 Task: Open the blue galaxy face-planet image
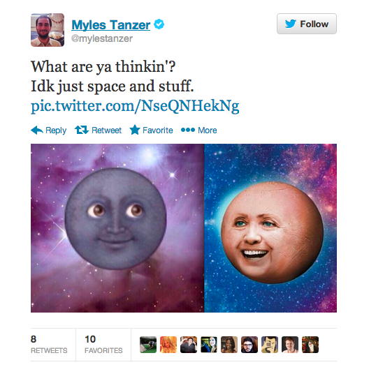[270, 228]
